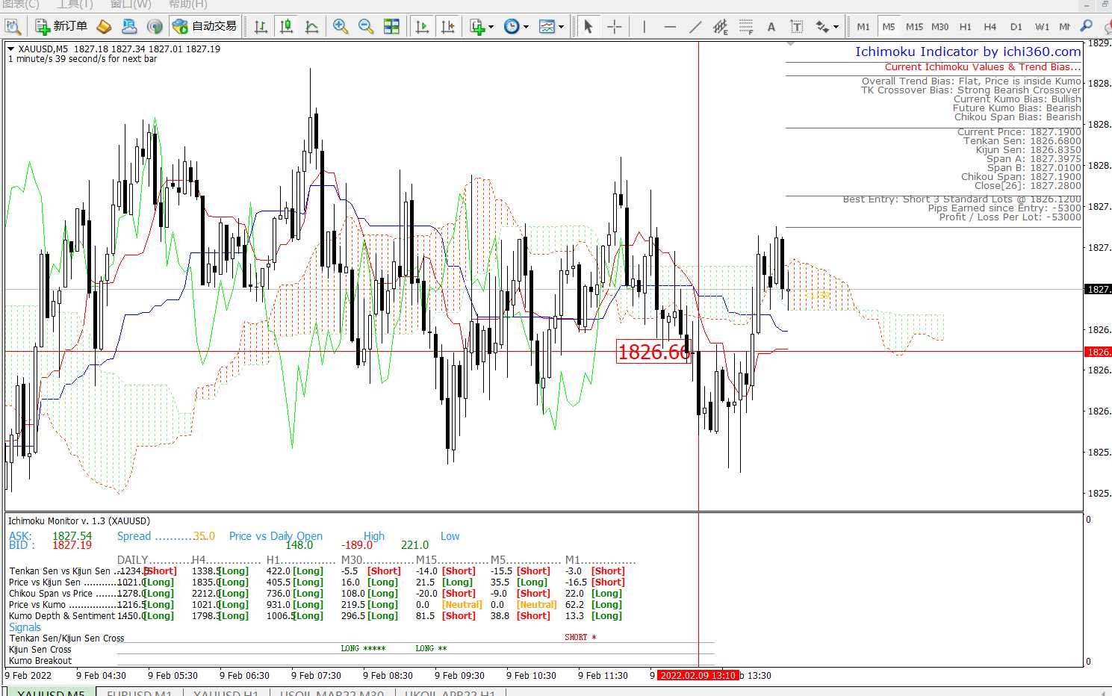The width and height of the screenshot is (1112, 696).
Task: Switch to the UKOIL-APR22,H1 chart tab
Action: coord(450,692)
